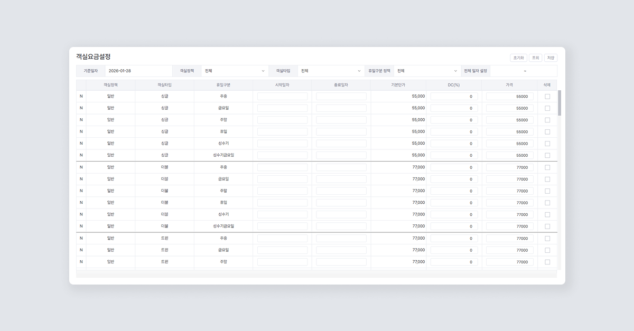Click the 가격 field in 트윈 주말 row
The image size is (634, 331).
coord(510,262)
